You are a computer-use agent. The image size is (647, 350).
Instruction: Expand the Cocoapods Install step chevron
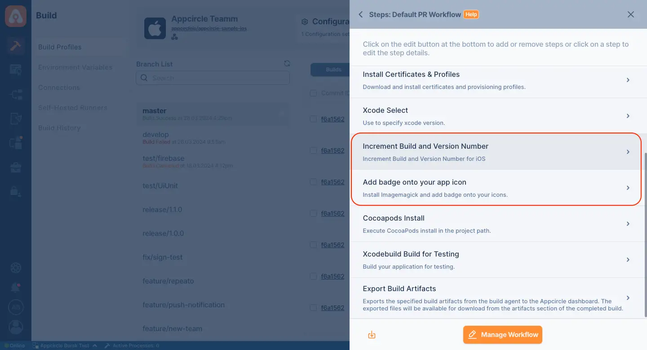point(628,224)
